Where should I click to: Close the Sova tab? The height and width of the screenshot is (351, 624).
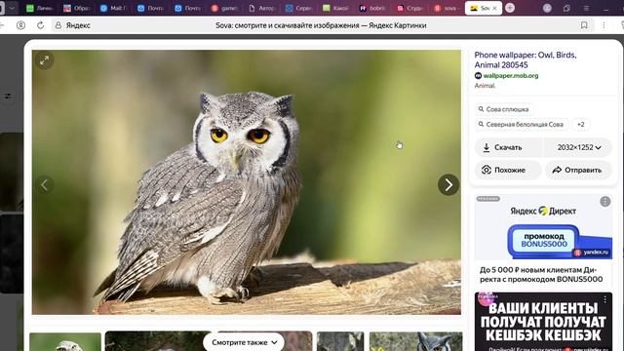tap(494, 8)
